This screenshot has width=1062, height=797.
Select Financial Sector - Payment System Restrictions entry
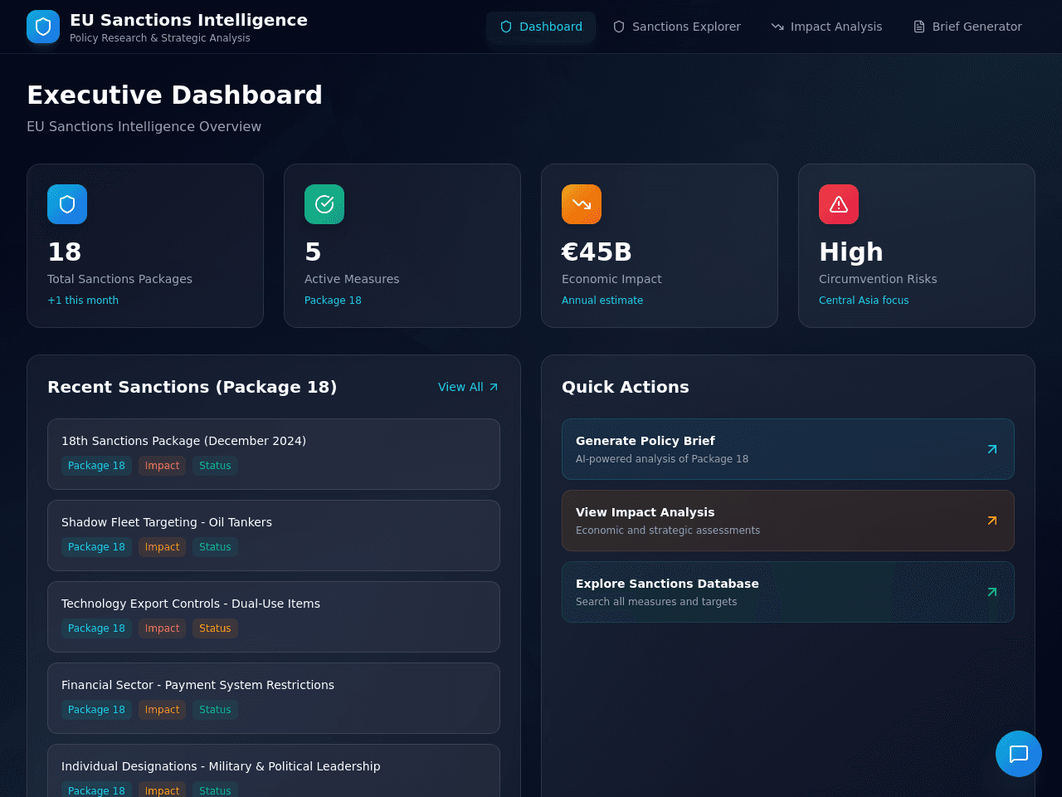point(274,698)
